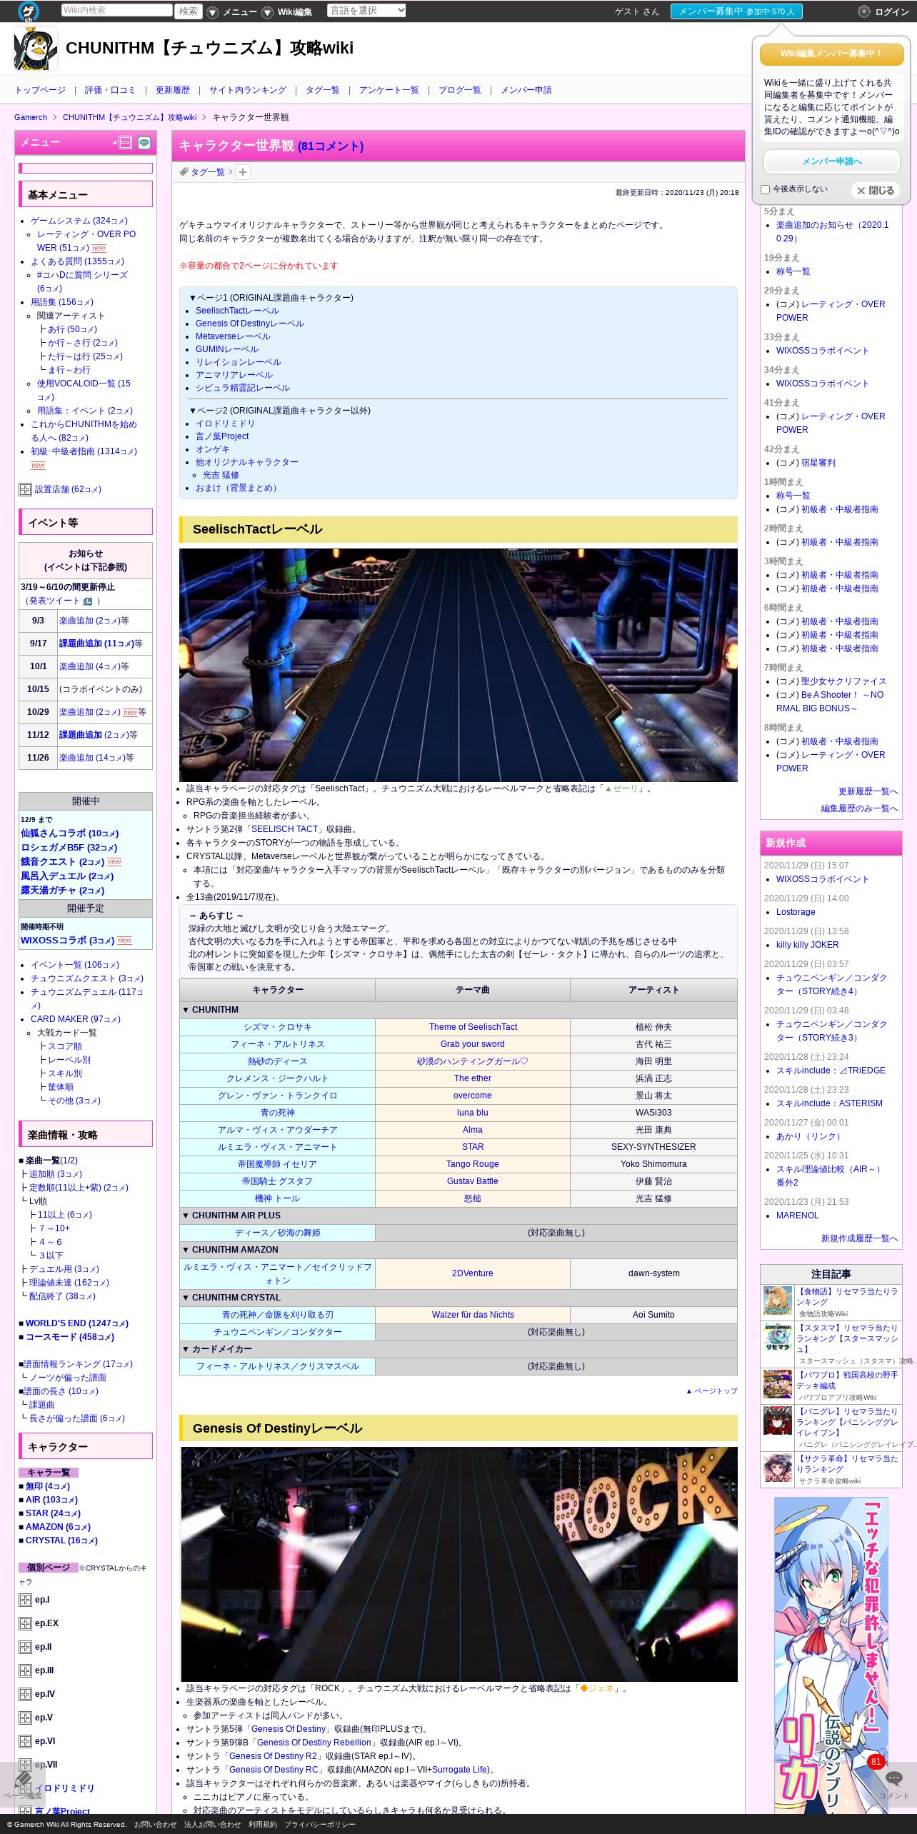Open サイト内ランキング in navigation bar
Screen dimensions: 917x1834
[x=248, y=90]
